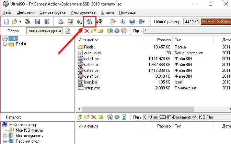Click New Folder icon in Каталог toolbar

coord(87,117)
